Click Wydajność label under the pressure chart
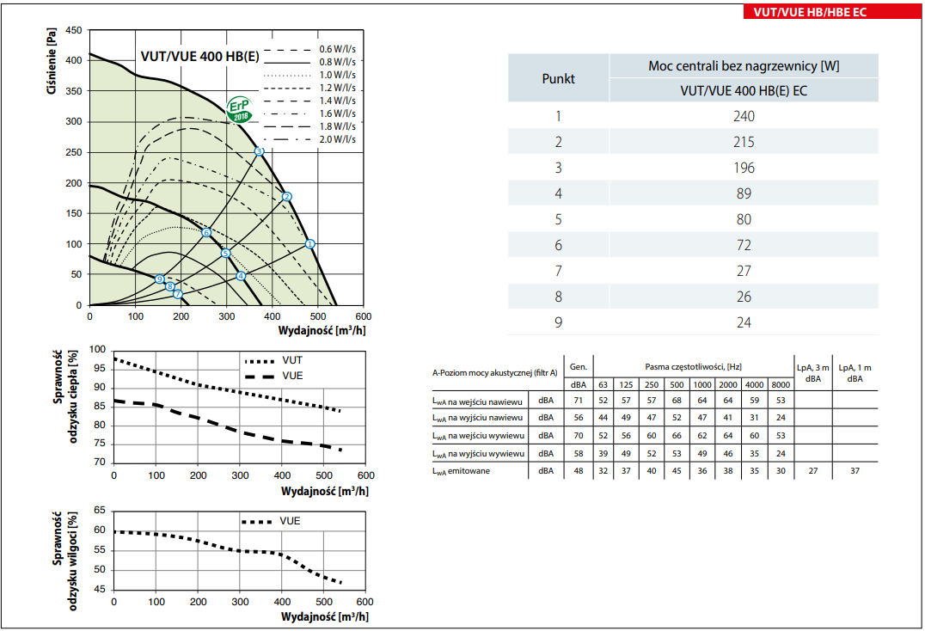 pos(322,330)
